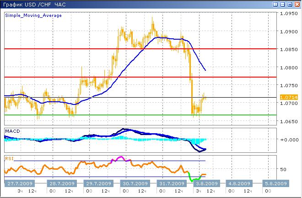Viewport: 302px width, 198px height.
Task: Click the 3ч hour label under 27.7.2009
Action: coord(20,191)
